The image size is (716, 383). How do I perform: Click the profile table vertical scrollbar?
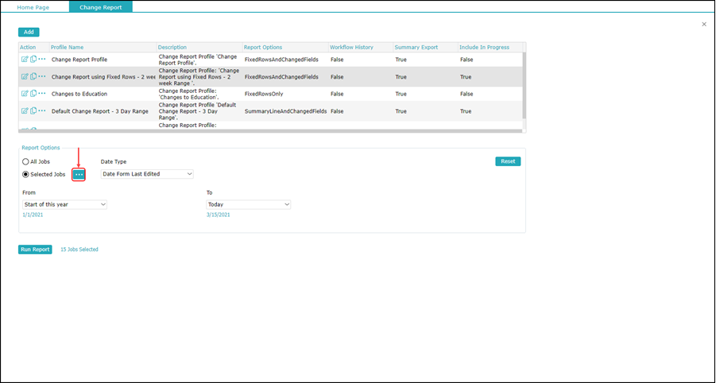[524, 84]
